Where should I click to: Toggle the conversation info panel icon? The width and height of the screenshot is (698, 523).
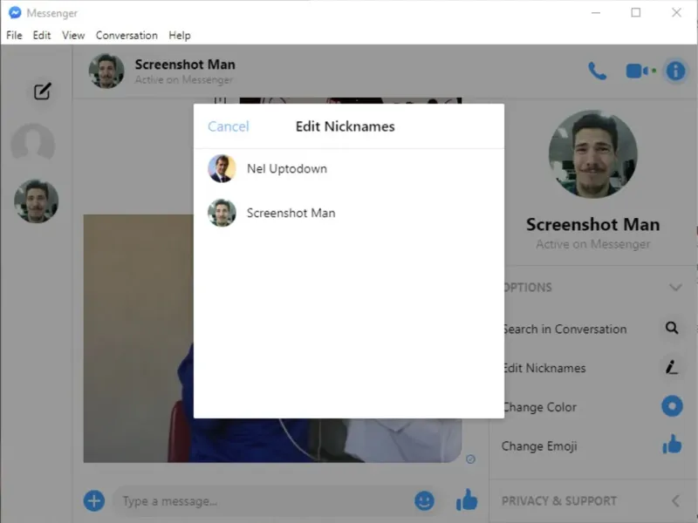point(675,71)
